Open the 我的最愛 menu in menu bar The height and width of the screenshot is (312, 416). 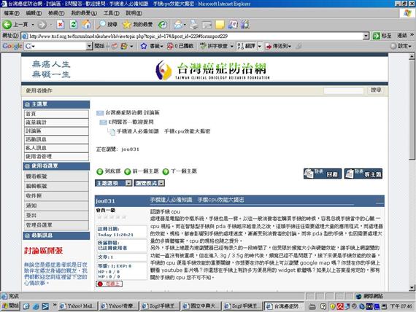(x=84, y=13)
